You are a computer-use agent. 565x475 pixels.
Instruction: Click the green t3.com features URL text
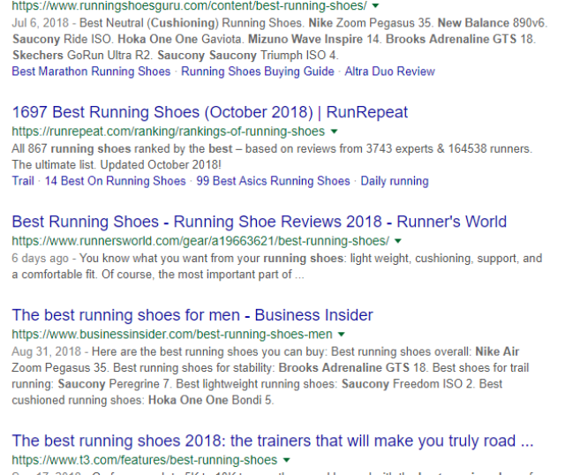point(144,460)
